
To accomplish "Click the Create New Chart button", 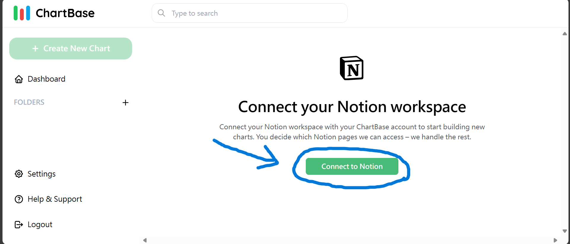I will [x=70, y=48].
